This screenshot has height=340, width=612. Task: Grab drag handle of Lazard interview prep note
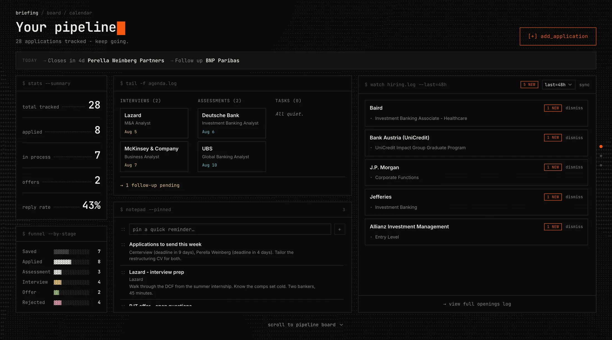click(x=123, y=272)
